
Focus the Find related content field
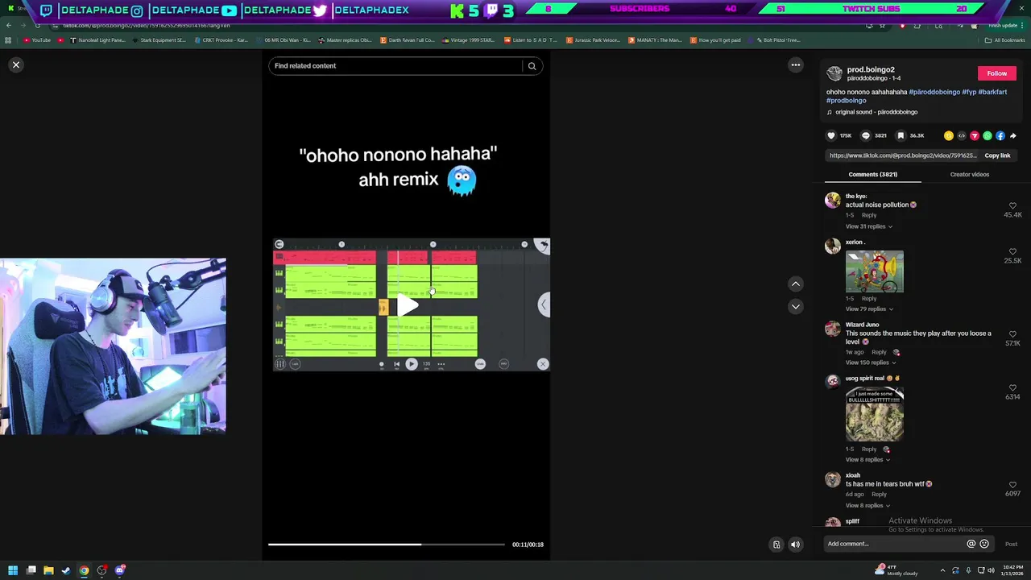[395, 66]
